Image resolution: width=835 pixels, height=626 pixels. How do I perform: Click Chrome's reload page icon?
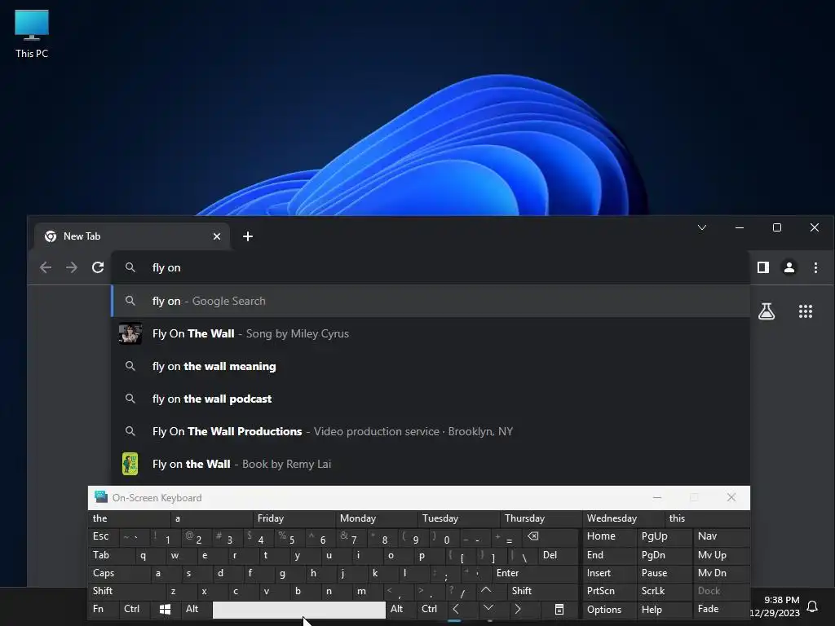(x=98, y=267)
